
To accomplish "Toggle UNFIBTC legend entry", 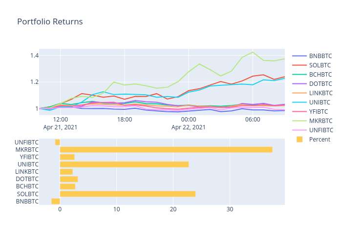I will click(x=321, y=130).
